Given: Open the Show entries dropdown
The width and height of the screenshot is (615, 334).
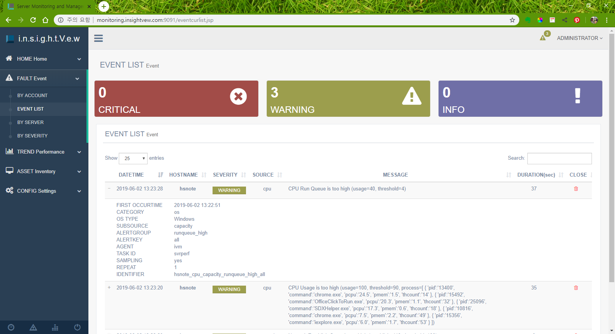Looking at the screenshot, I should click(133, 158).
